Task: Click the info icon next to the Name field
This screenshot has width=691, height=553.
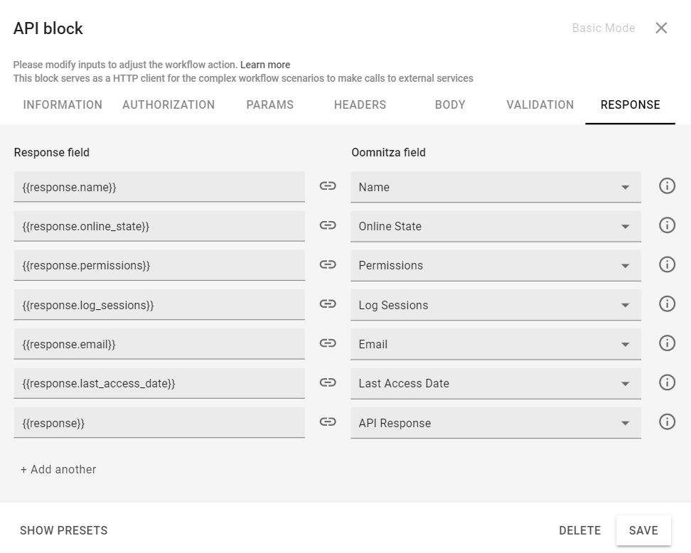Action: pyautogui.click(x=667, y=186)
